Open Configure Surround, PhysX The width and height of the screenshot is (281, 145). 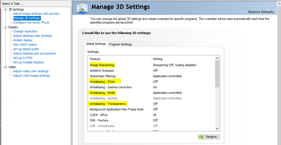pyautogui.click(x=31, y=22)
